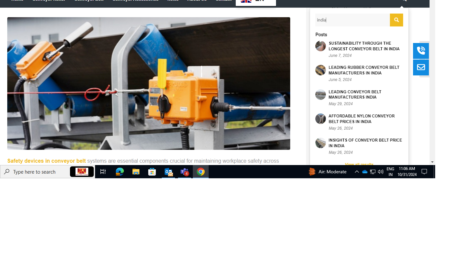Open network settings tray icon
The width and height of the screenshot is (451, 254).
pyautogui.click(x=372, y=172)
